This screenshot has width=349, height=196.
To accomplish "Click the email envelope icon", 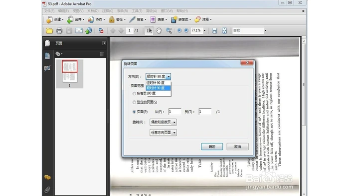I will click(x=79, y=31).
